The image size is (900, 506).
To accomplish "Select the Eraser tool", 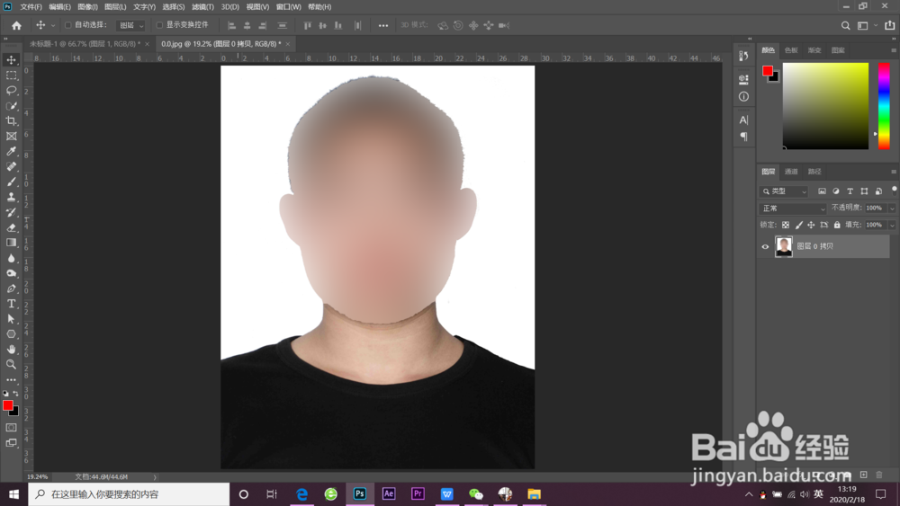I will pos(11,227).
